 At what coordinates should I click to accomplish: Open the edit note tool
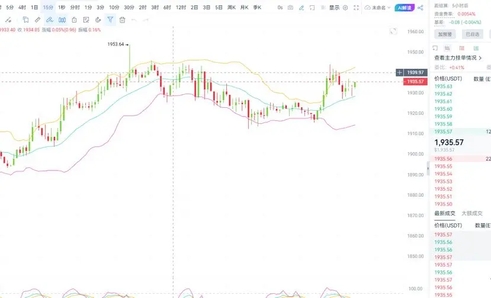(86, 20)
